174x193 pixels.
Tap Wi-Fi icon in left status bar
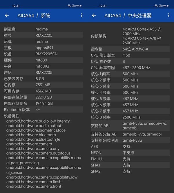pos(69,6)
